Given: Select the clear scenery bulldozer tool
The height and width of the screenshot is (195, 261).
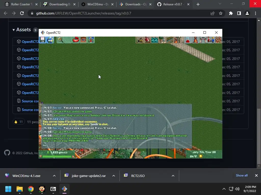Looking at the screenshot, I should pyautogui.click(x=139, y=40).
